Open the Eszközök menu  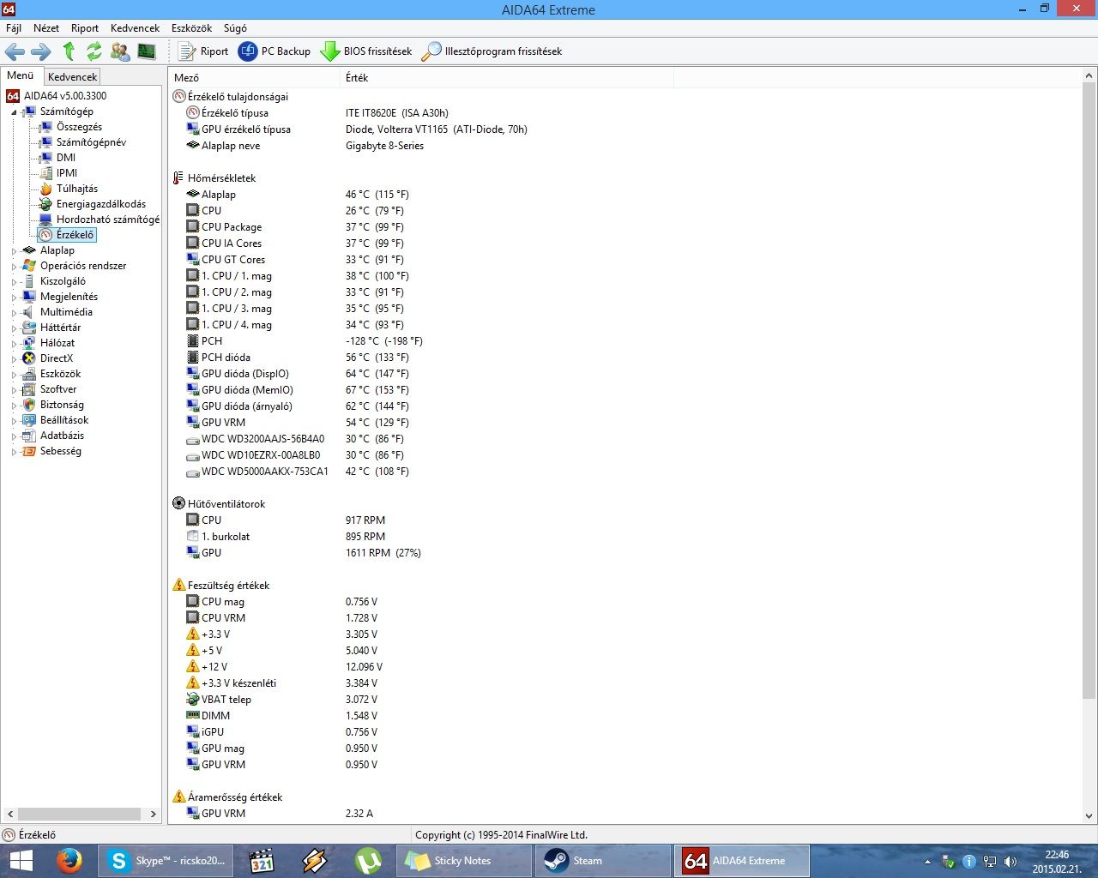click(x=191, y=28)
